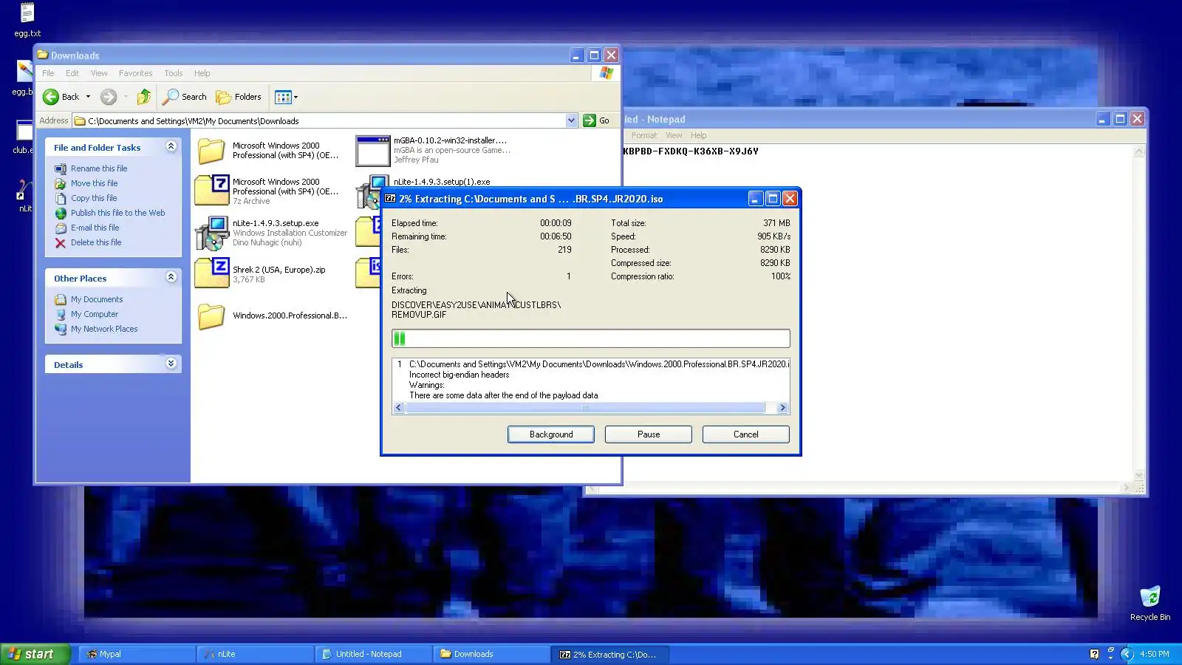Screen dimensions: 1182x665
Task: Open the Recycle Bin desktop icon
Action: pos(1150,603)
